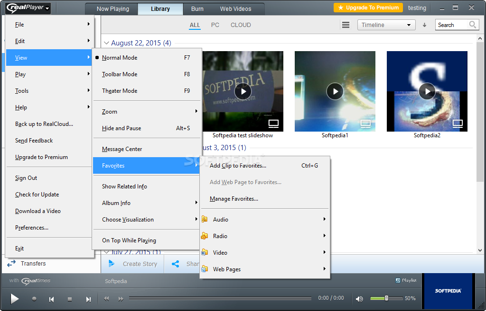
Task: Click Hide and Pause menu item
Action: coord(147,128)
